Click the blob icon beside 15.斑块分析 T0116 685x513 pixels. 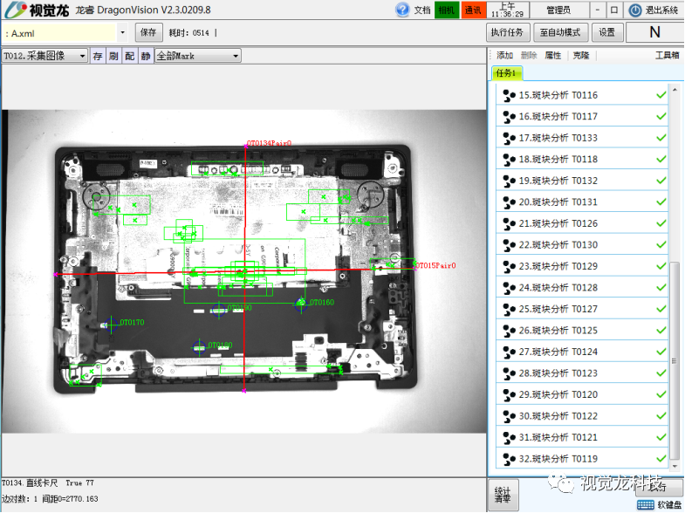pos(508,95)
